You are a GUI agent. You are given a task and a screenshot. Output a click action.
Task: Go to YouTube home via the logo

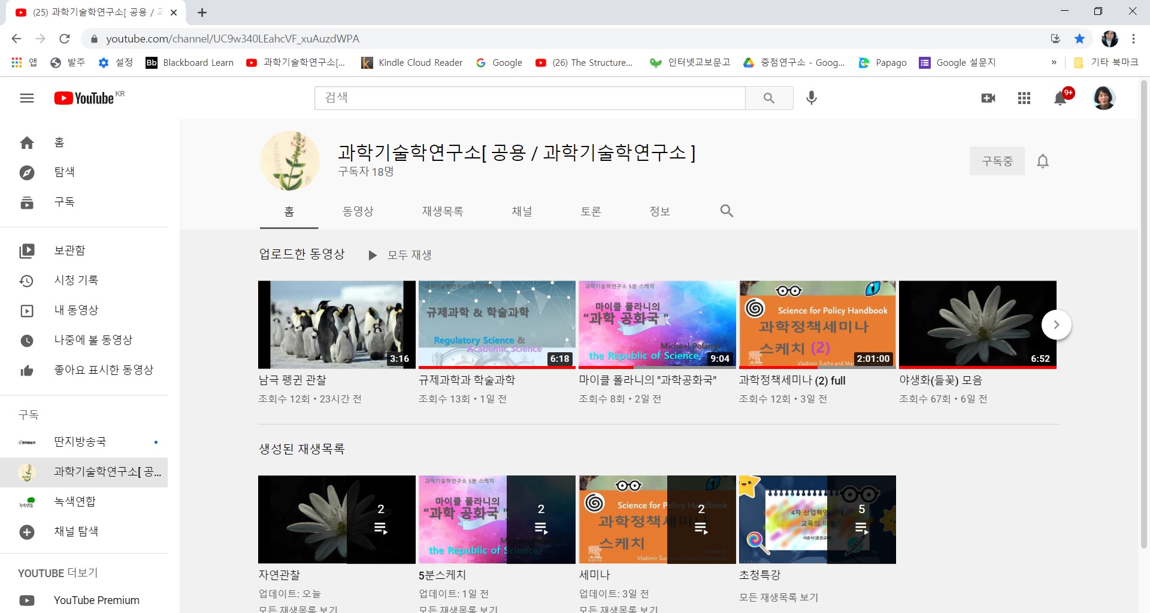tap(84, 98)
